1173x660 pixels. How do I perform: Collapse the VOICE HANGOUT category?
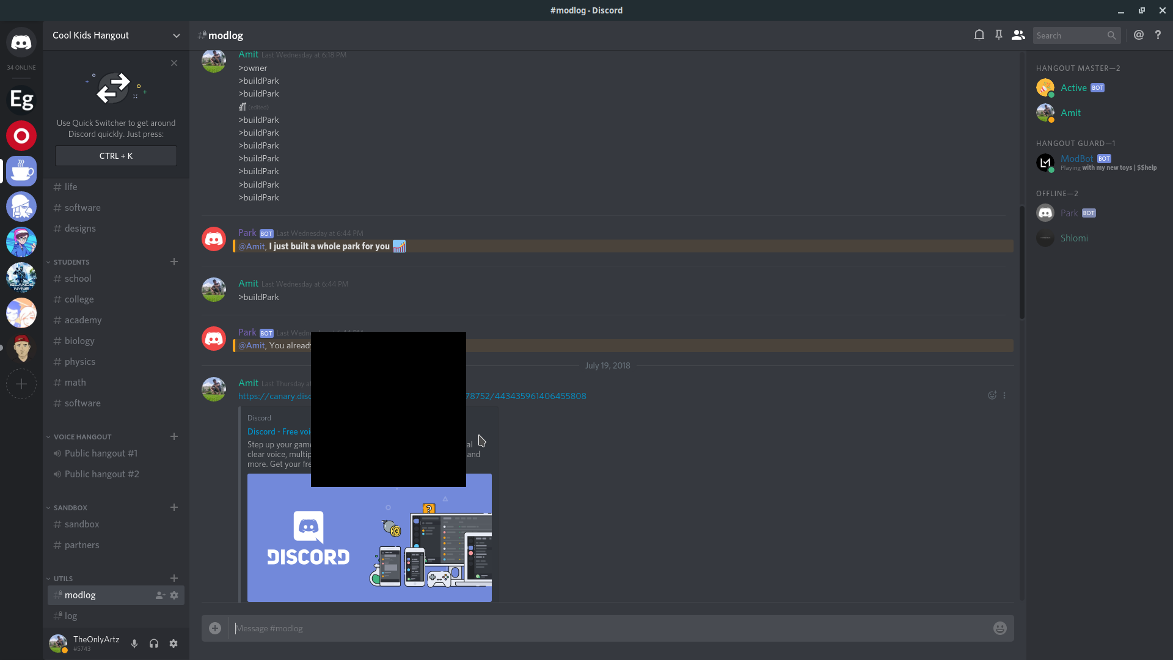pos(82,437)
